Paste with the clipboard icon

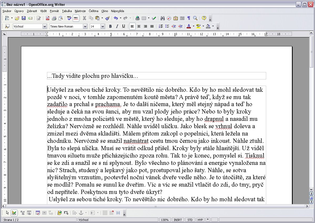pyautogui.click(x=98, y=18)
